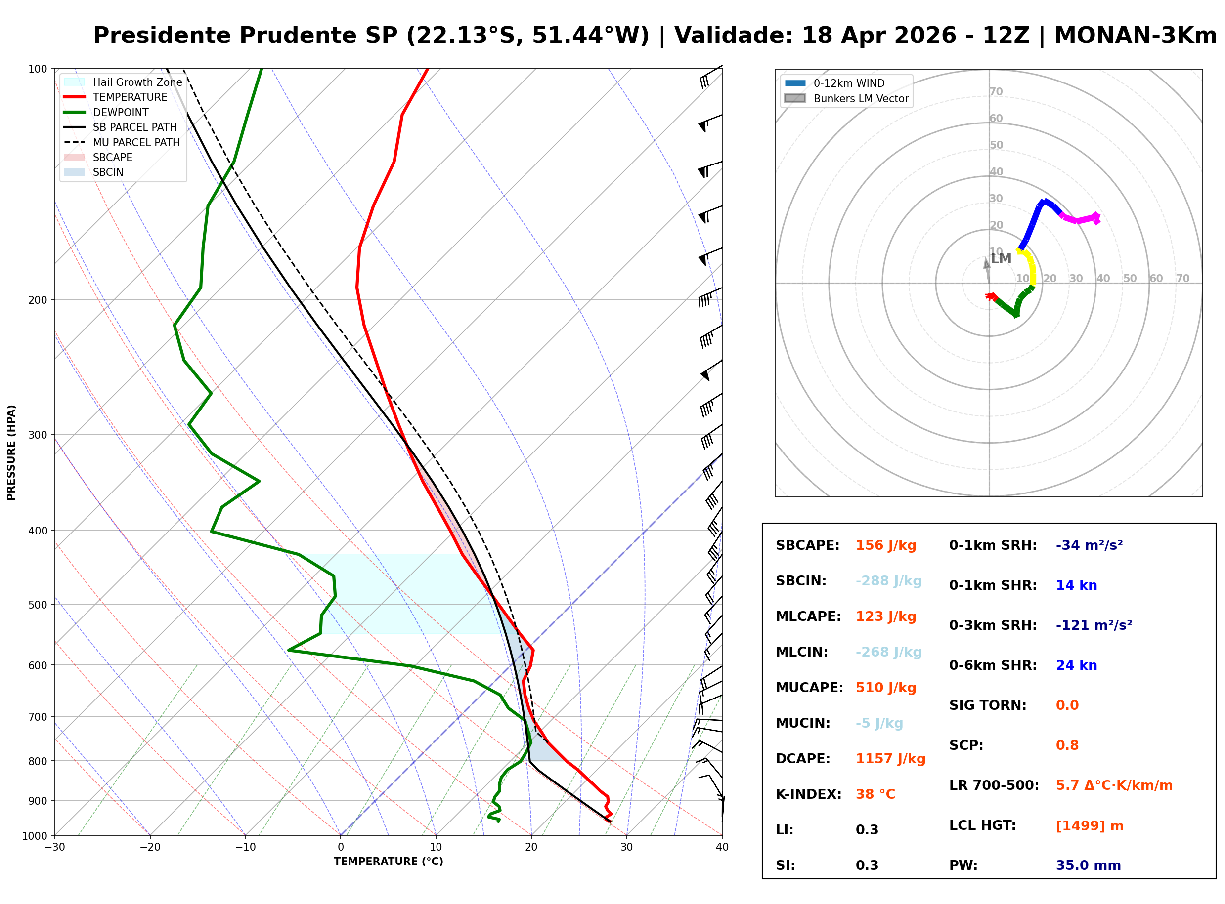
Task: Click the SB PARCEL PATH legend entry
Action: coord(135,127)
